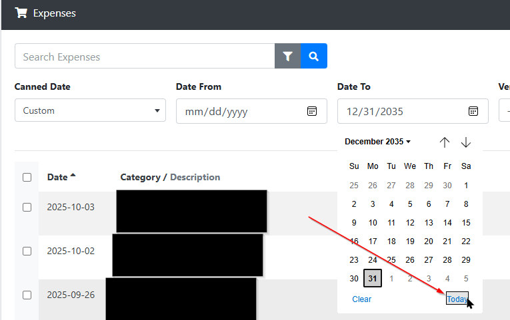Select December 15 in the calendar

tap(466, 223)
